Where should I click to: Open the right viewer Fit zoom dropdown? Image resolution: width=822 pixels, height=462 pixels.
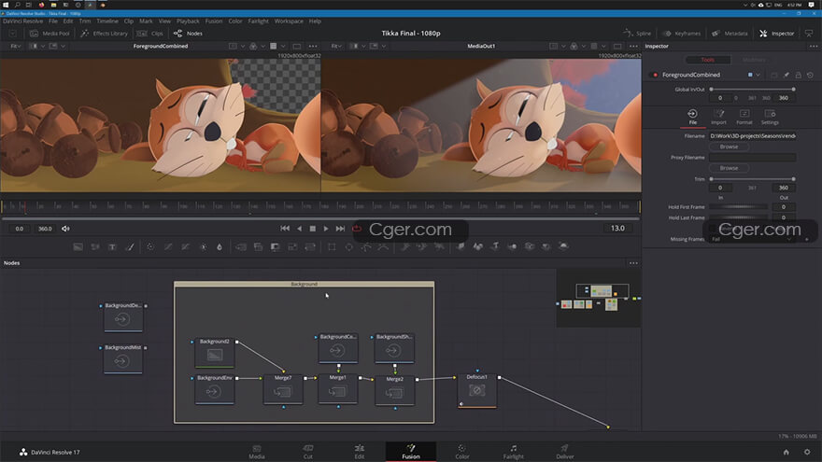(x=336, y=46)
